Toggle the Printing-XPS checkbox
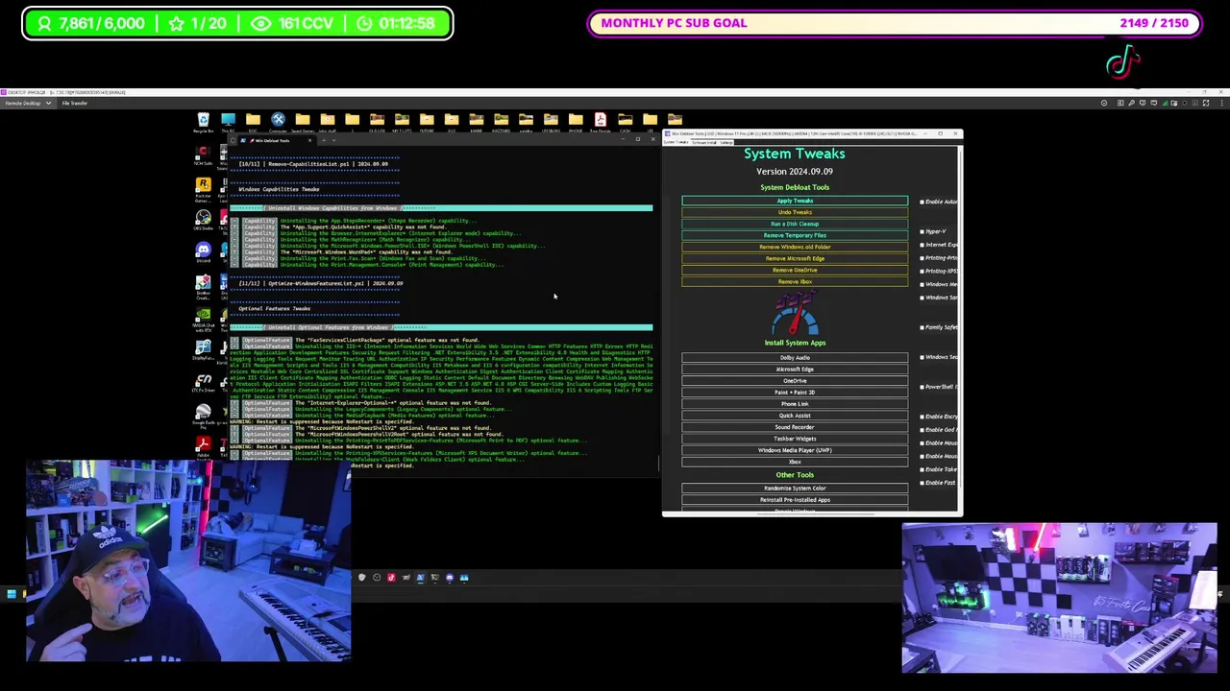This screenshot has height=691, width=1230. [x=922, y=271]
